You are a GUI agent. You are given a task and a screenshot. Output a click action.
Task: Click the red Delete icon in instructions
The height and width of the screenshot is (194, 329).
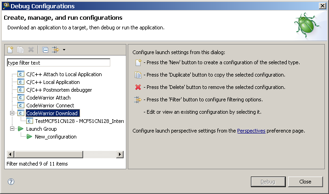pyautogui.click(x=138, y=87)
